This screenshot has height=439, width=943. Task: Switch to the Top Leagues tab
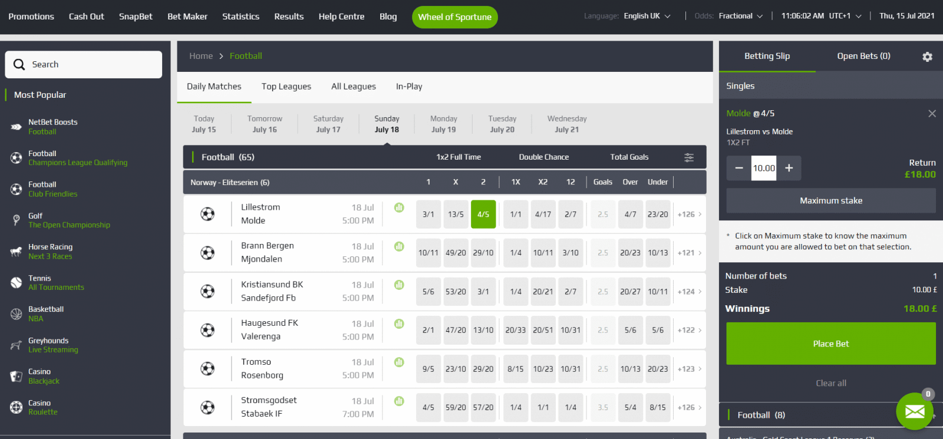(286, 87)
